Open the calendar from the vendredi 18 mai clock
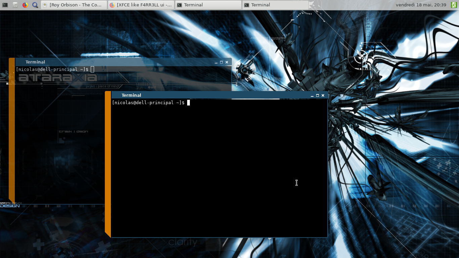Screen dimensions: 459x258 tap(421, 5)
